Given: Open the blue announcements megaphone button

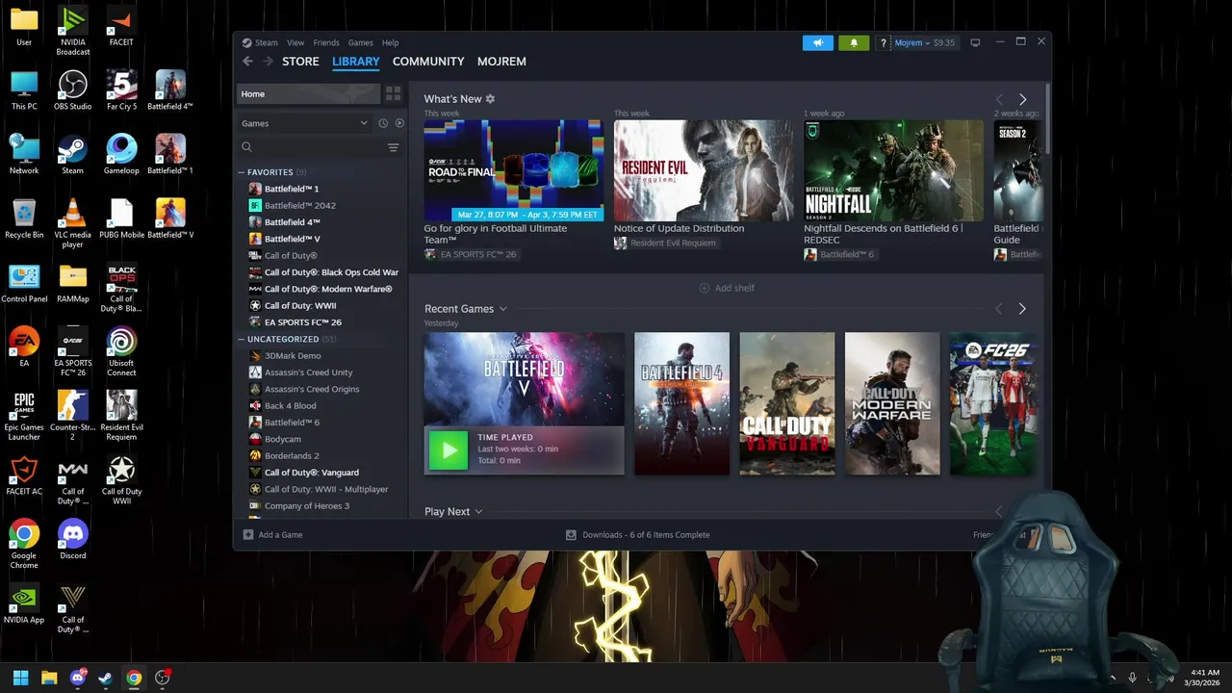Looking at the screenshot, I should click(x=817, y=42).
